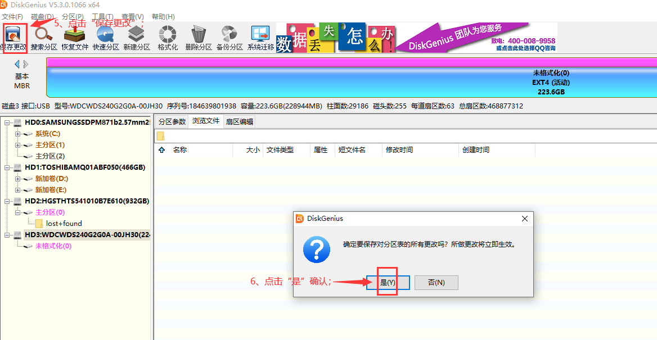The image size is (657, 340).
Task: Click the 保存更改 save changes toolbar icon
Action: click(x=14, y=38)
